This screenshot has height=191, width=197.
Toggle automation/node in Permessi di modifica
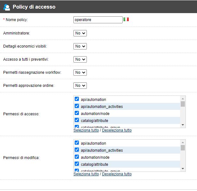77,157
